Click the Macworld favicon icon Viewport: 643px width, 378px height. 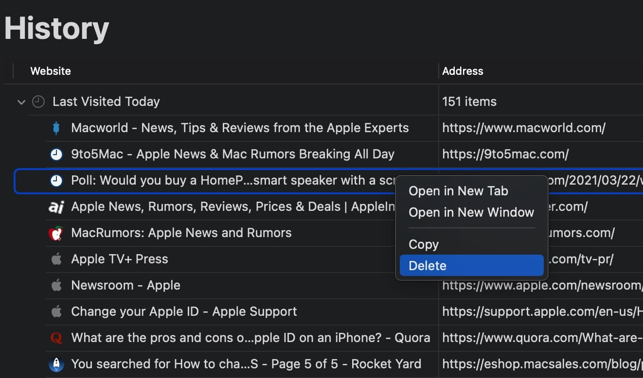coord(56,128)
